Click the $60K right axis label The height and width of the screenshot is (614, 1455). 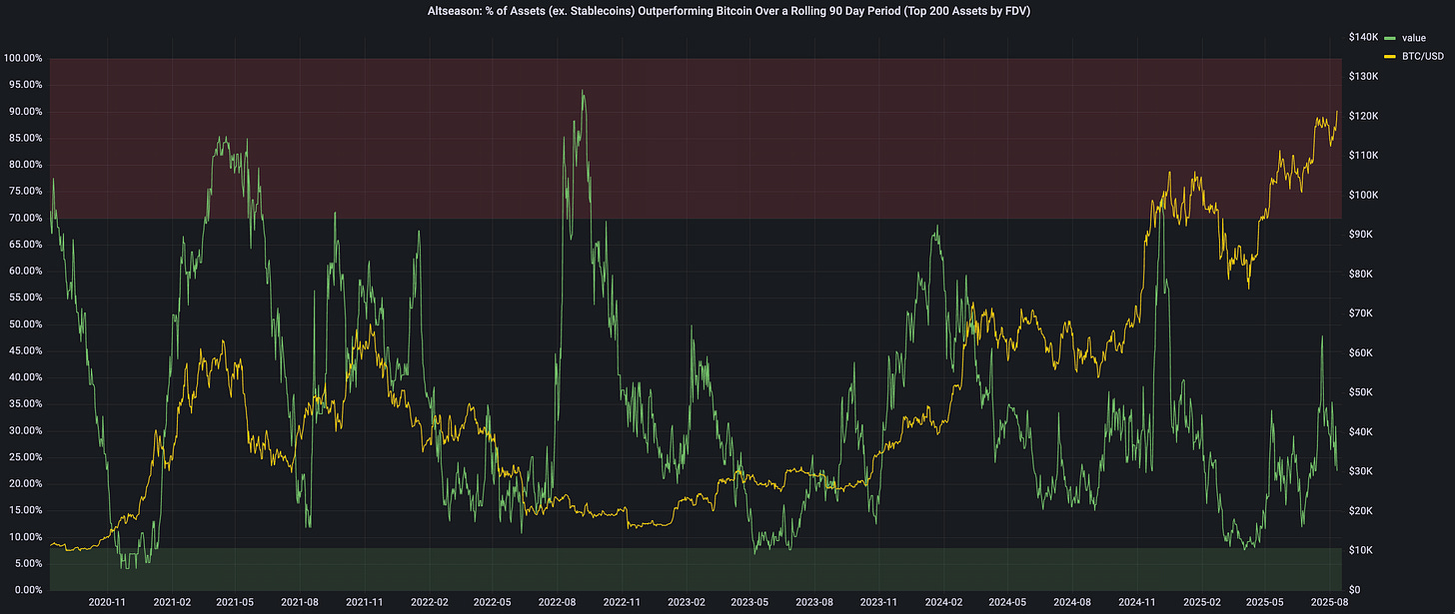(x=1361, y=352)
